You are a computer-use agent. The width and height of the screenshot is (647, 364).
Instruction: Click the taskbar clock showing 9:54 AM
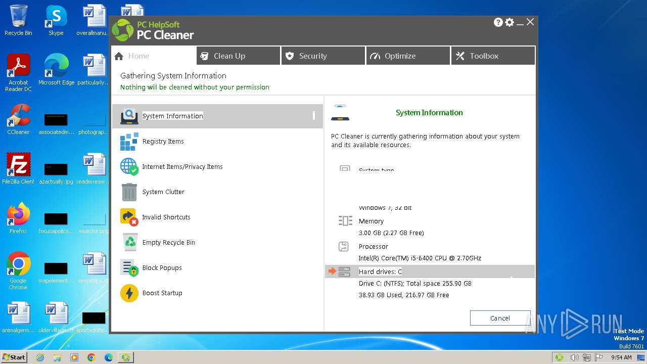621,357
